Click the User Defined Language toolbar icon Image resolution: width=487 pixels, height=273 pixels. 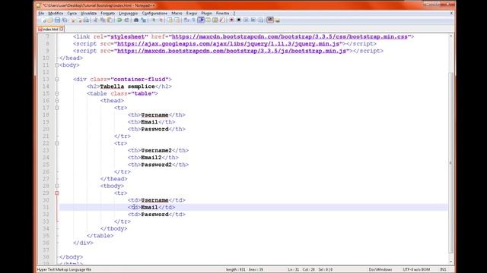point(208,20)
